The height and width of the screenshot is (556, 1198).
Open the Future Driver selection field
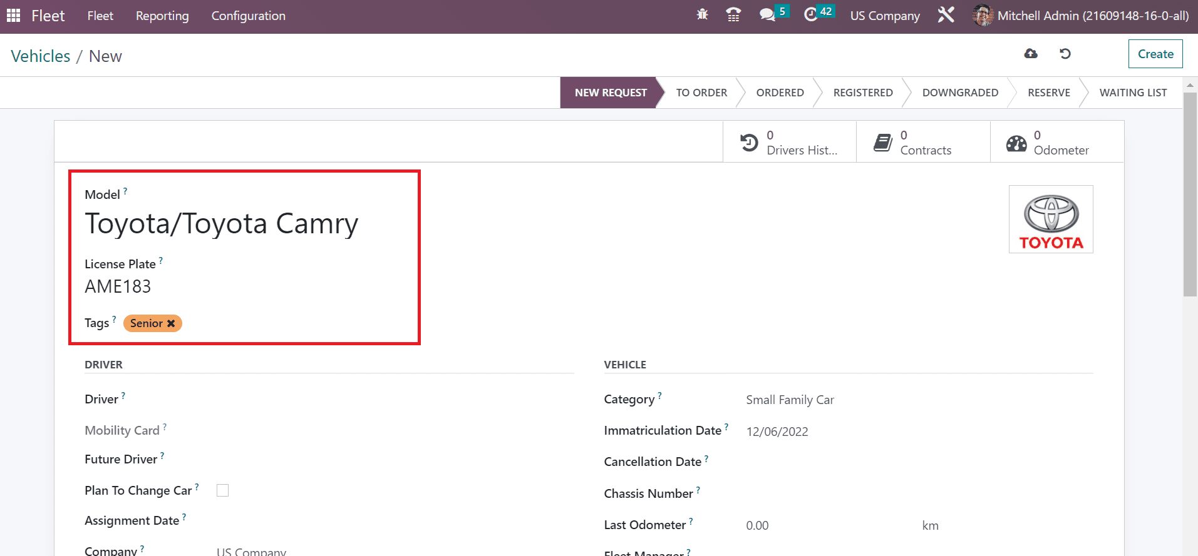(395, 460)
